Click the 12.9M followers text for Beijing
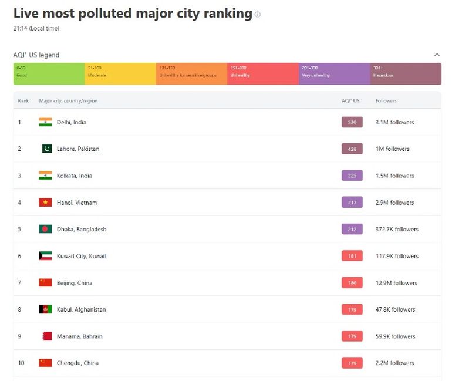This screenshot has width=452, height=381. (x=396, y=283)
